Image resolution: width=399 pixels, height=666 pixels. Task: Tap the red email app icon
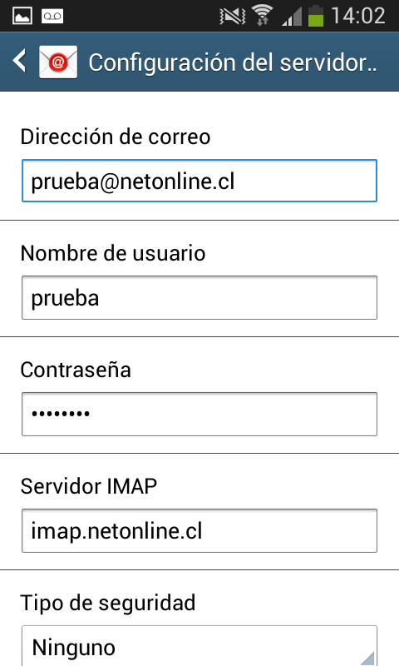pyautogui.click(x=58, y=62)
